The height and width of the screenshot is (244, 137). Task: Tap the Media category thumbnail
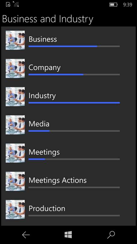15,125
